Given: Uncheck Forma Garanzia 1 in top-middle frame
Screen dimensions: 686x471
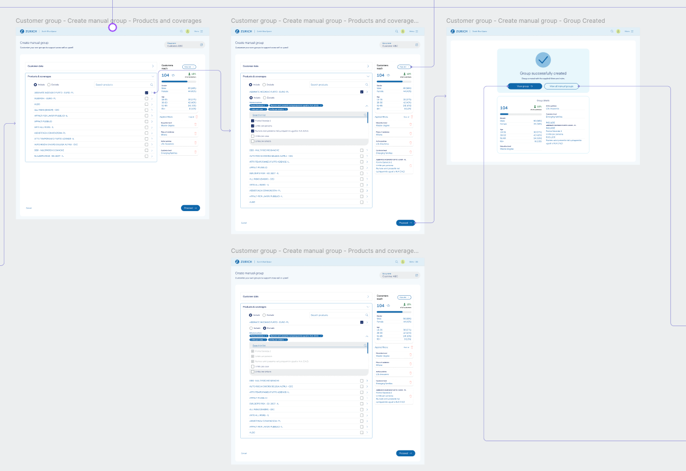Looking at the screenshot, I should [x=253, y=120].
